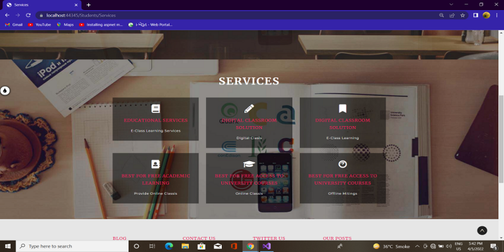Open Task View in the taskbar
504x252 pixels.
click(152, 246)
